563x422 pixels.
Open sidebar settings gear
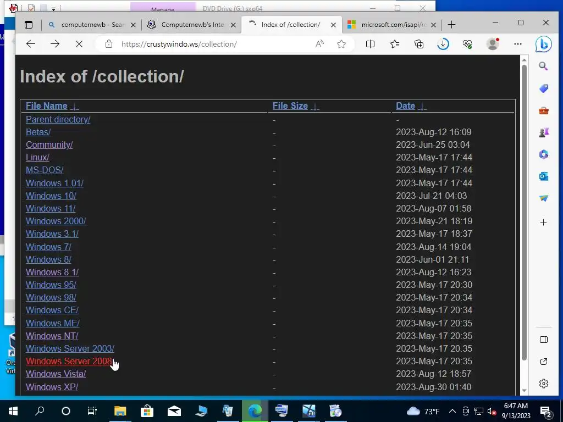(x=544, y=384)
